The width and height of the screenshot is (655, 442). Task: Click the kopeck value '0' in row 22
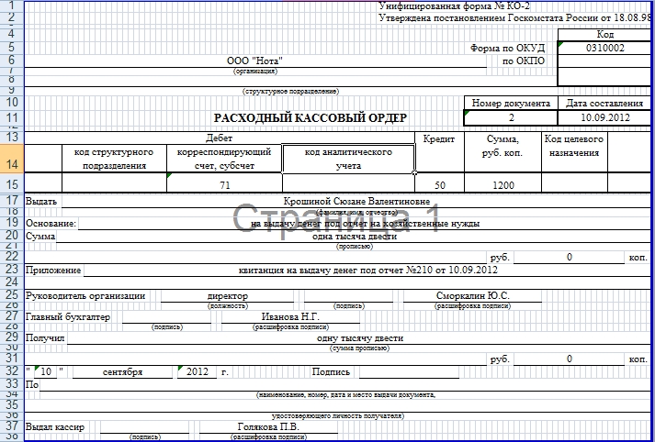click(569, 257)
